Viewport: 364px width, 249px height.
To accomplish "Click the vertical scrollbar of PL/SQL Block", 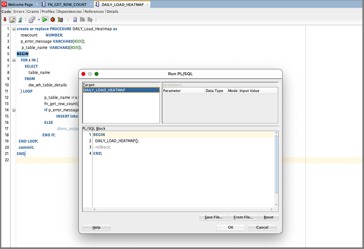I will click(x=276, y=164).
